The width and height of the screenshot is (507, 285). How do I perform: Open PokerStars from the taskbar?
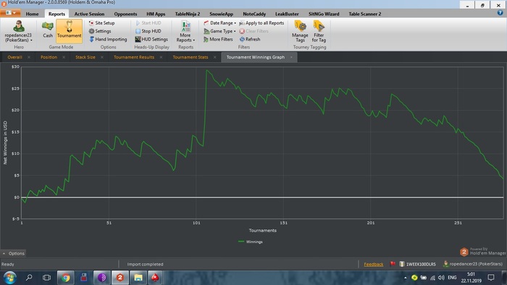pos(155,278)
